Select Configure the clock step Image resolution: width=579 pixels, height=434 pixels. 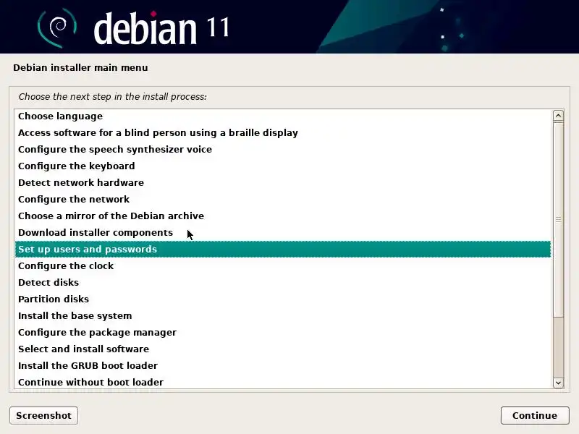pyautogui.click(x=282, y=265)
